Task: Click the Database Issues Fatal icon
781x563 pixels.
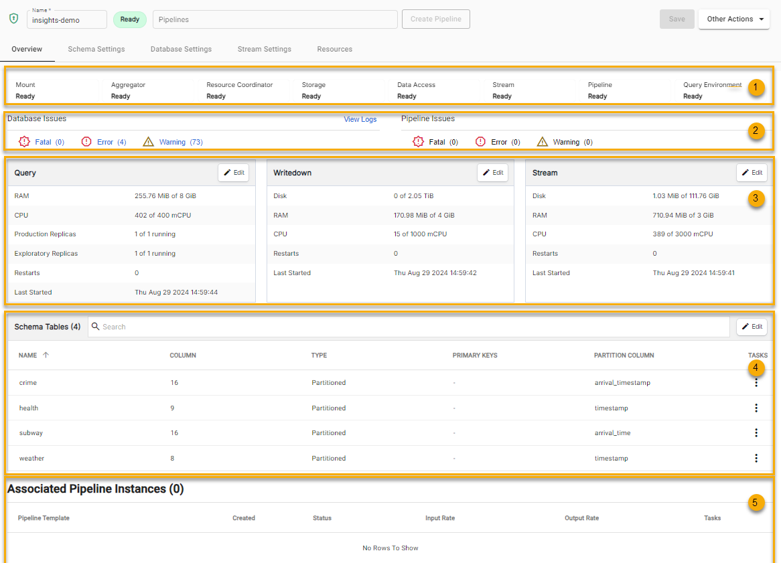Action: pos(24,142)
